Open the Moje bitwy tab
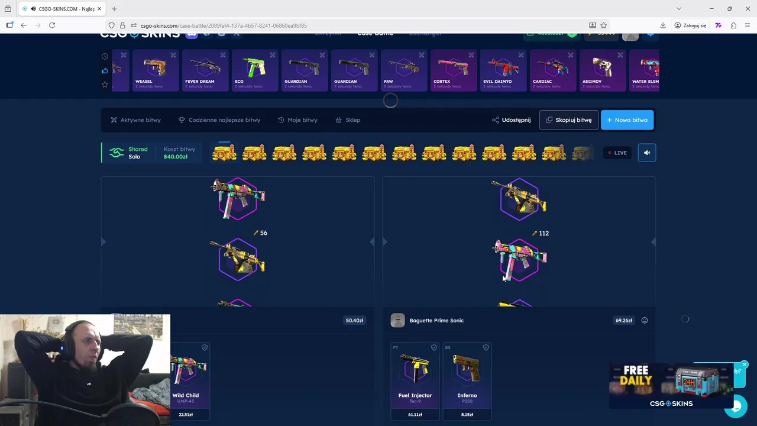757x426 pixels. pos(297,120)
